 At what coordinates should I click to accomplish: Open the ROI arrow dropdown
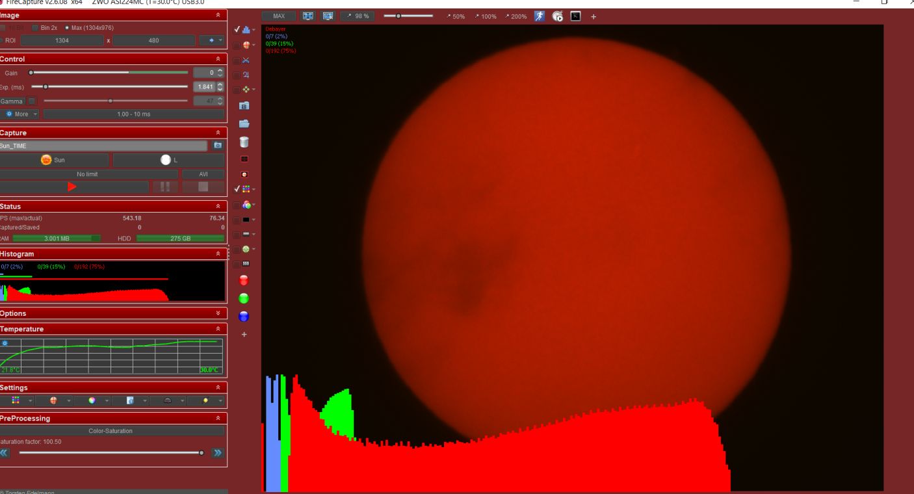point(211,40)
